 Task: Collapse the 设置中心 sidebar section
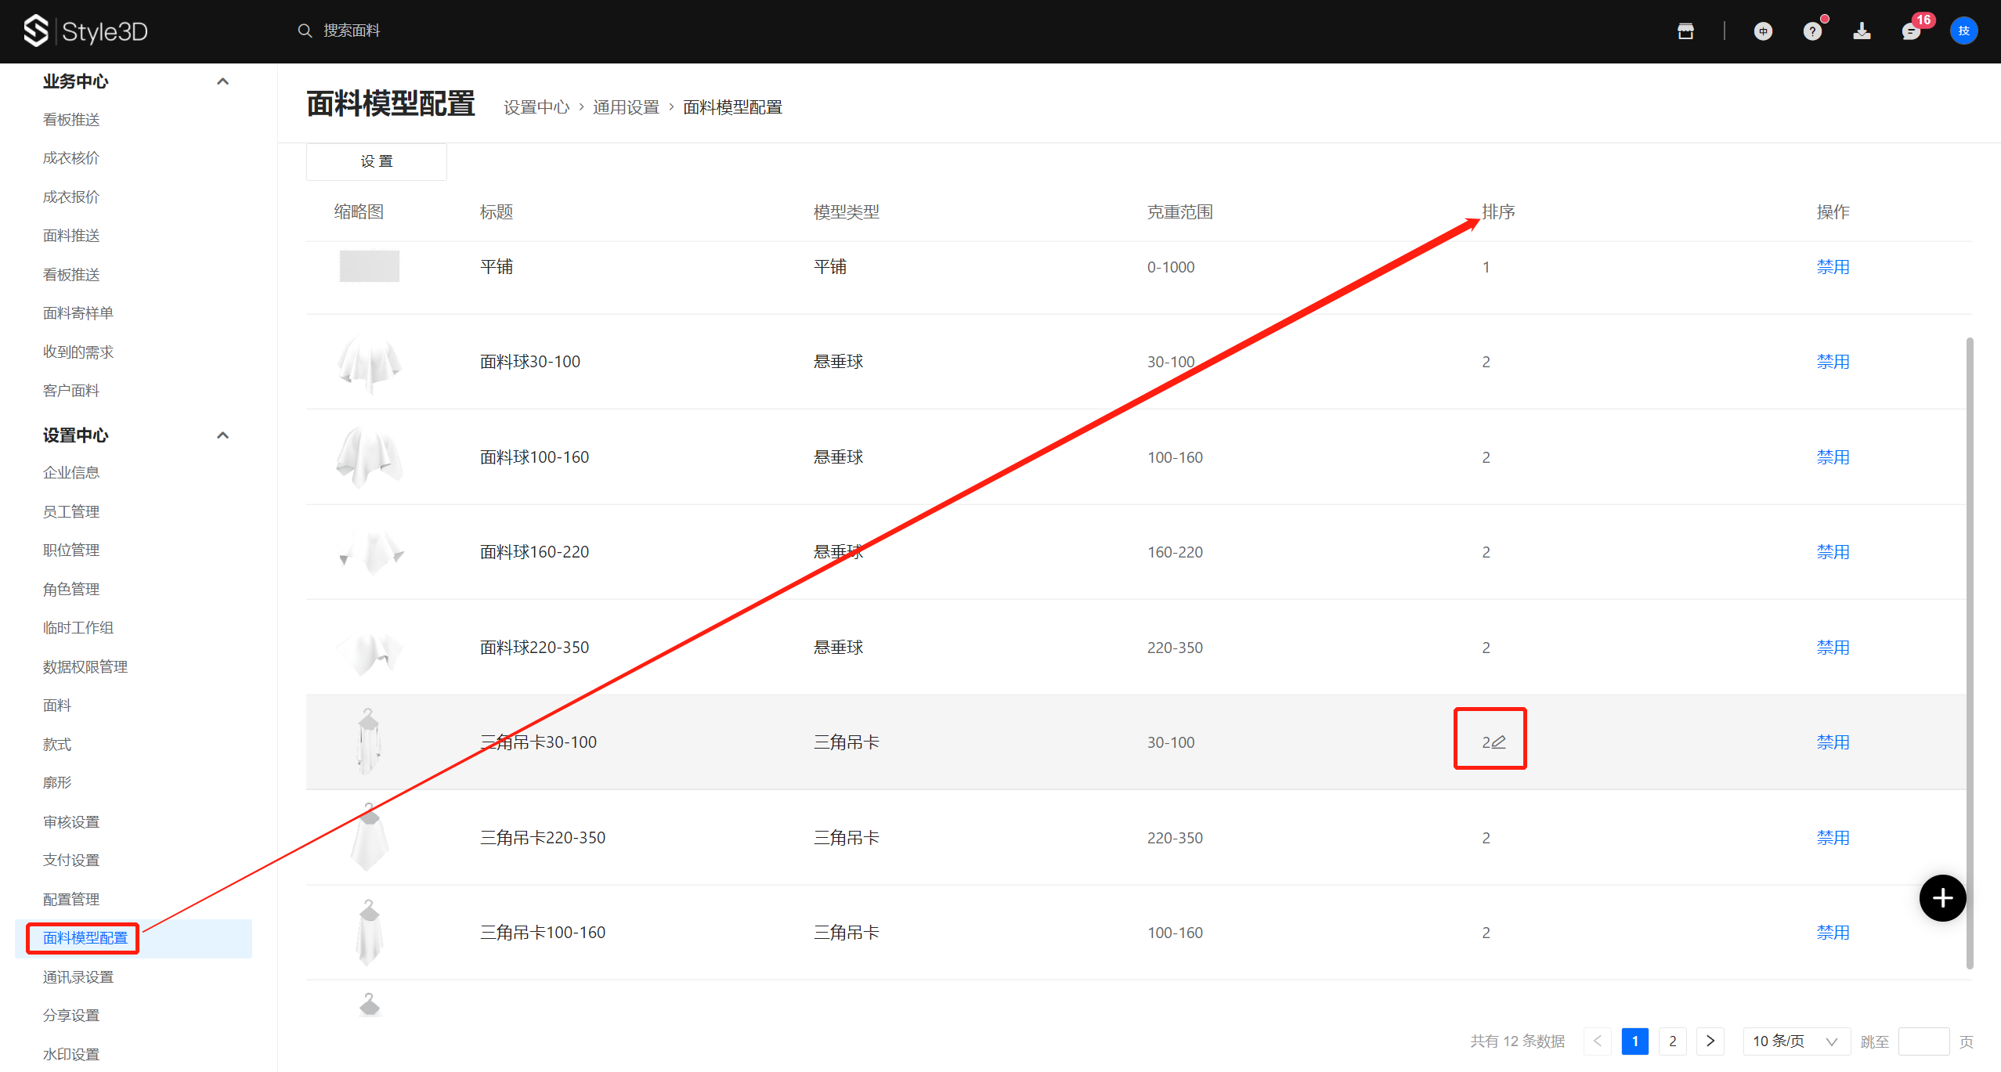tap(222, 435)
